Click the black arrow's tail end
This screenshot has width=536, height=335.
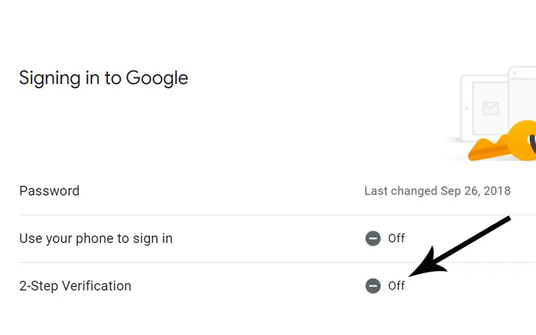507,220
